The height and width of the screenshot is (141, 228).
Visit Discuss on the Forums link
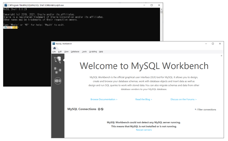pyautogui.click(x=184, y=99)
